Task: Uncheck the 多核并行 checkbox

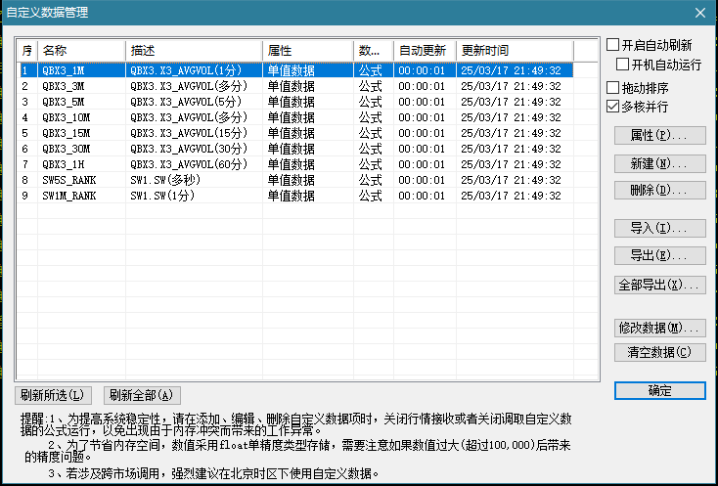Action: [613, 107]
